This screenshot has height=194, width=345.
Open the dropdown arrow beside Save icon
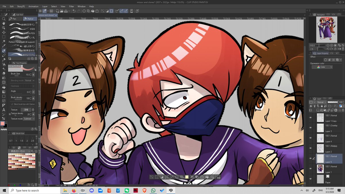tap(69, 11)
